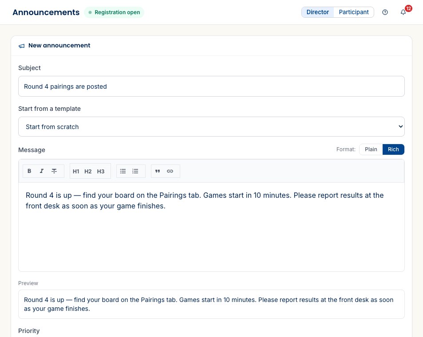423x337 pixels.
Task: Open the help icon
Action: pos(385,12)
